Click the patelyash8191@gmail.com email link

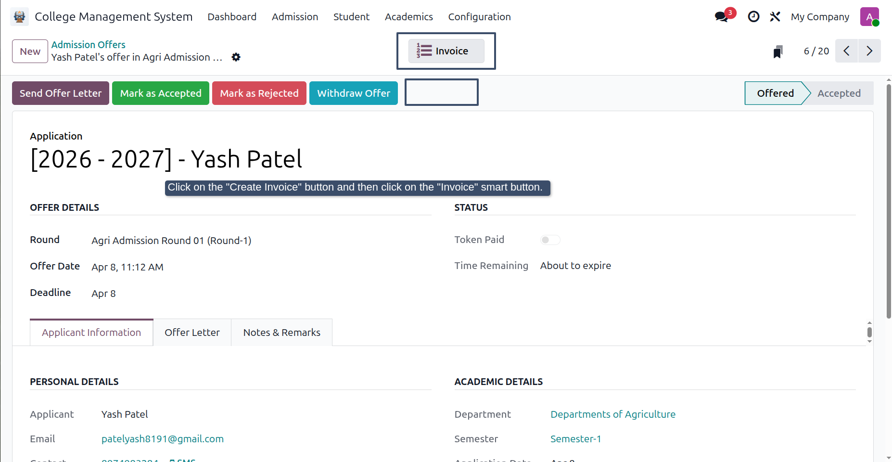coord(163,439)
